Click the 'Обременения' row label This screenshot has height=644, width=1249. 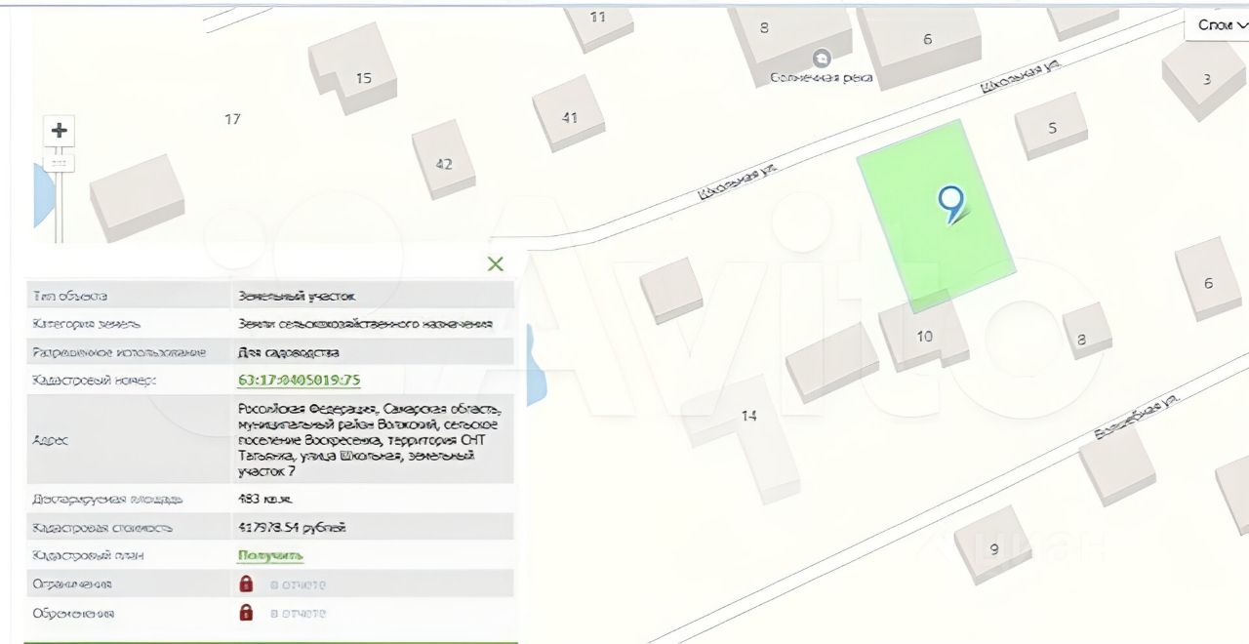click(74, 614)
